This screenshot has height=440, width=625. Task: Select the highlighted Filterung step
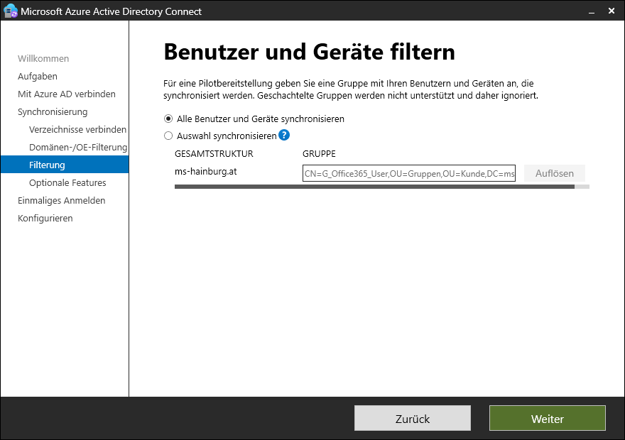tap(47, 165)
